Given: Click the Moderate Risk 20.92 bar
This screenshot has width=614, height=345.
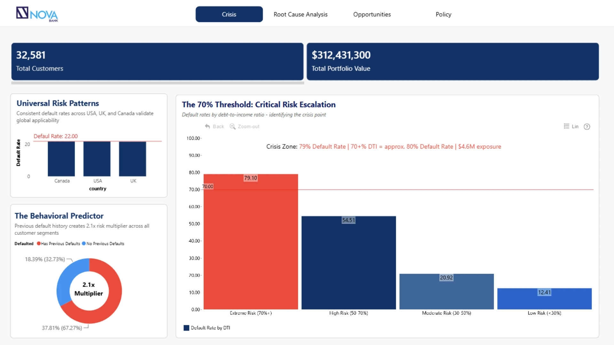Looking at the screenshot, I should [446, 292].
